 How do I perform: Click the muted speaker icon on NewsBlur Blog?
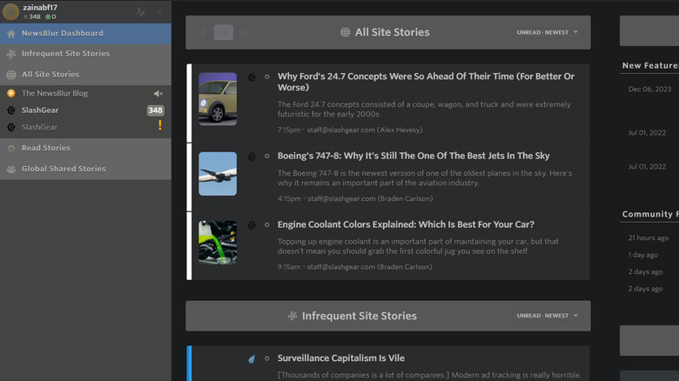pos(158,93)
